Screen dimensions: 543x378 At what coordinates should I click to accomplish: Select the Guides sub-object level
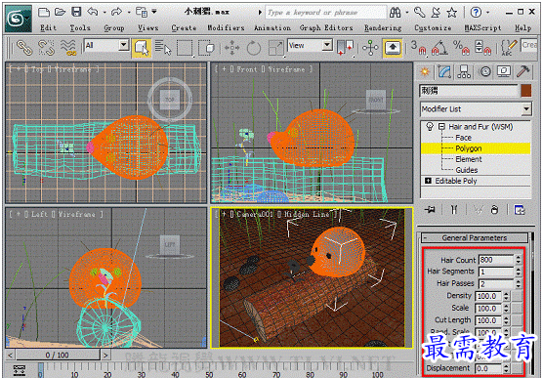[467, 170]
